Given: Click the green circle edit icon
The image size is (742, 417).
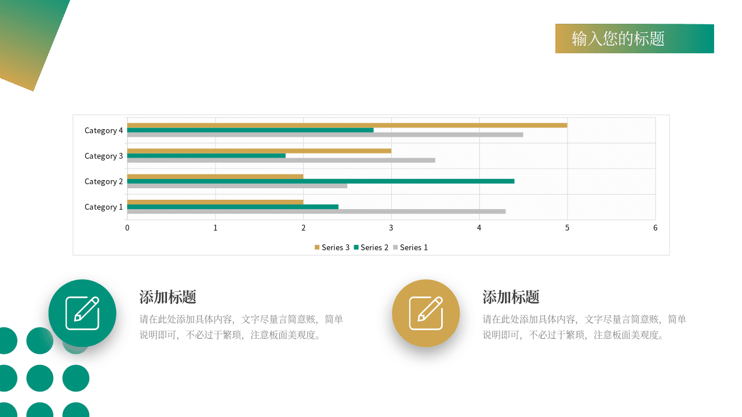Looking at the screenshot, I should tap(82, 313).
